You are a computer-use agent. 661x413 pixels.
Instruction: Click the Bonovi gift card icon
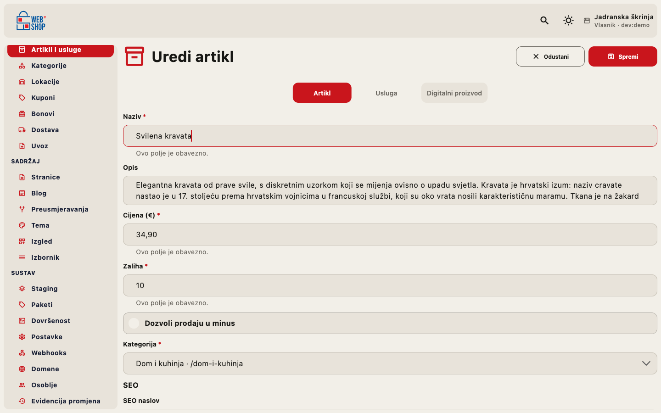click(x=22, y=114)
